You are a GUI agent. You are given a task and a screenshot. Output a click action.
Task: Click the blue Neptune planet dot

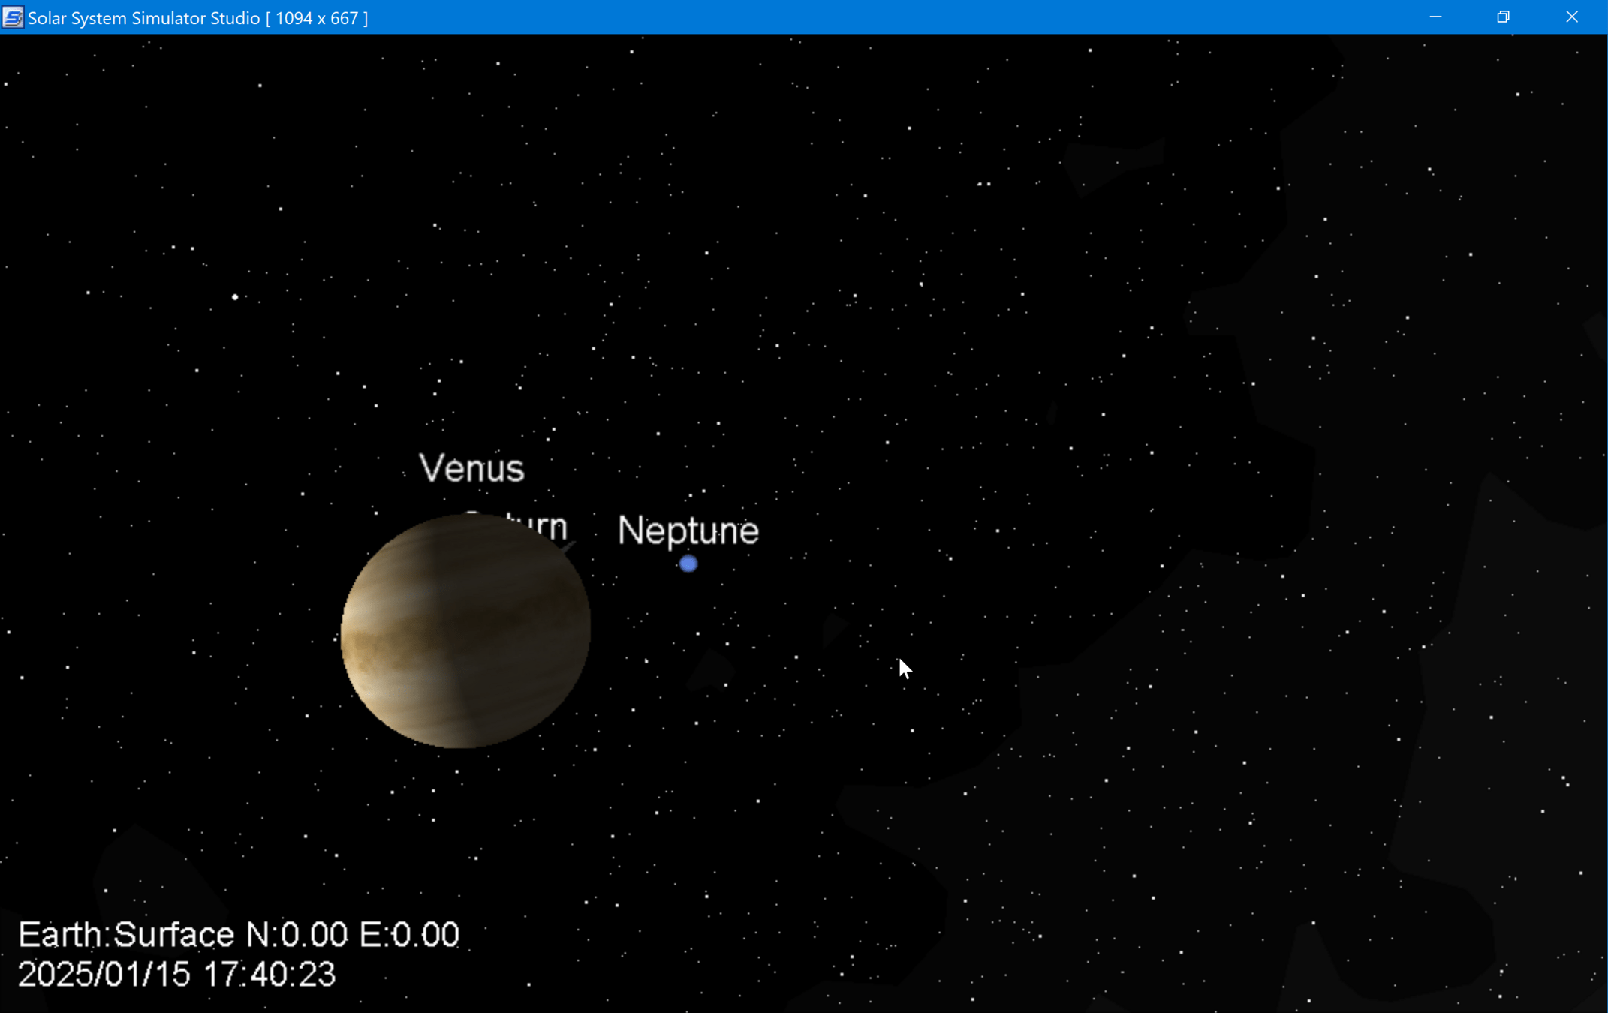pos(688,564)
